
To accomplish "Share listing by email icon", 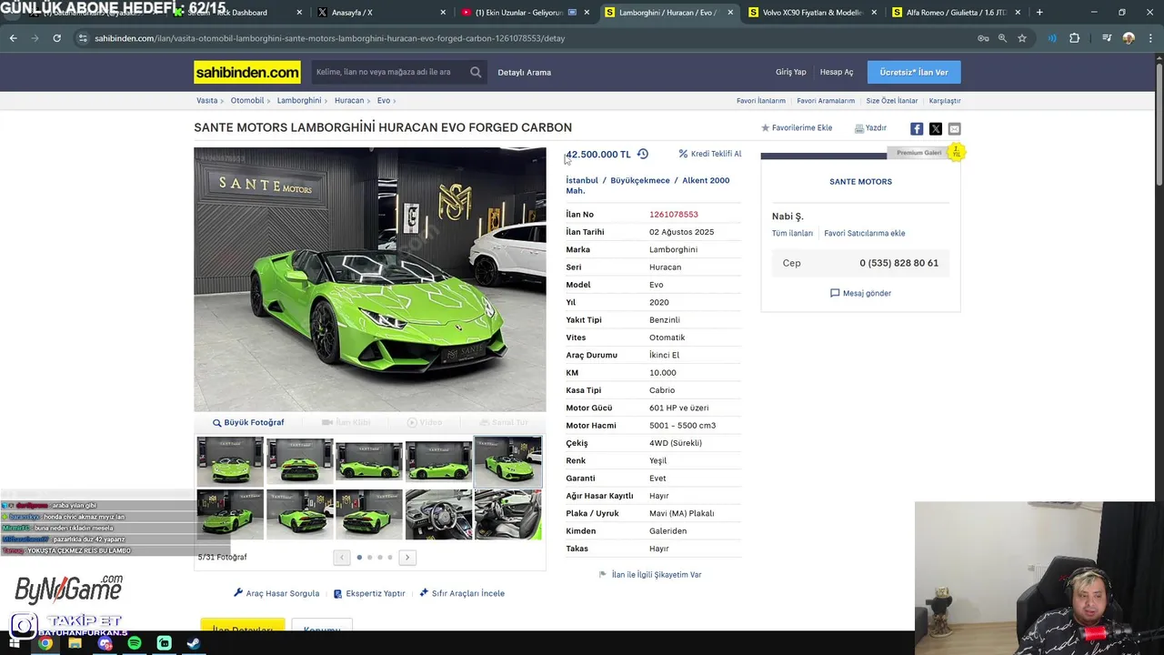I will (x=954, y=128).
